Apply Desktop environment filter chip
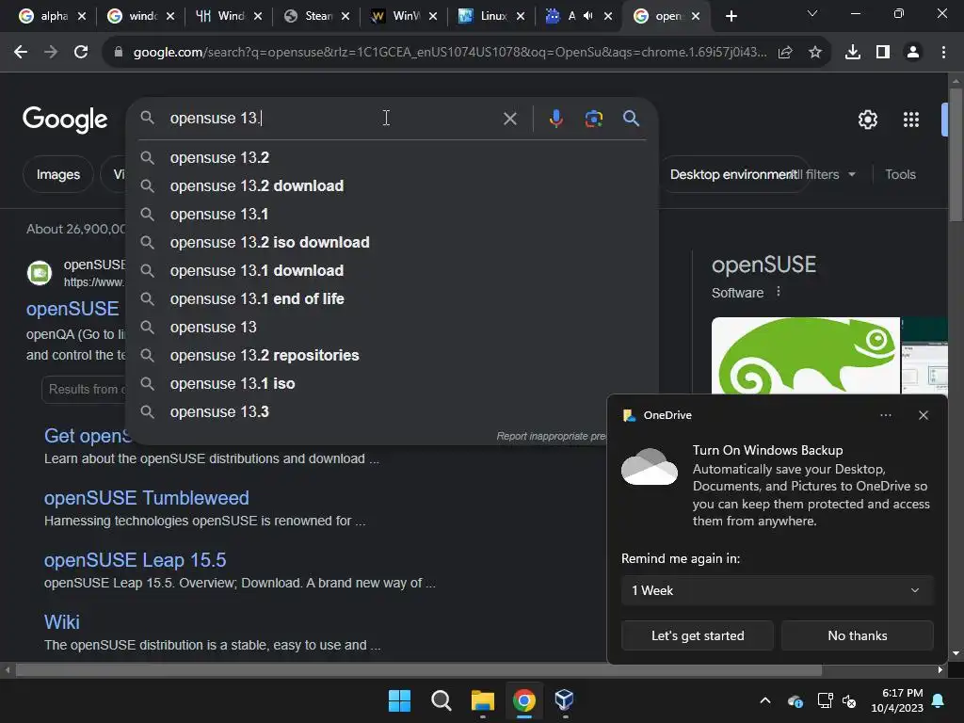This screenshot has height=723, width=964. 731,174
